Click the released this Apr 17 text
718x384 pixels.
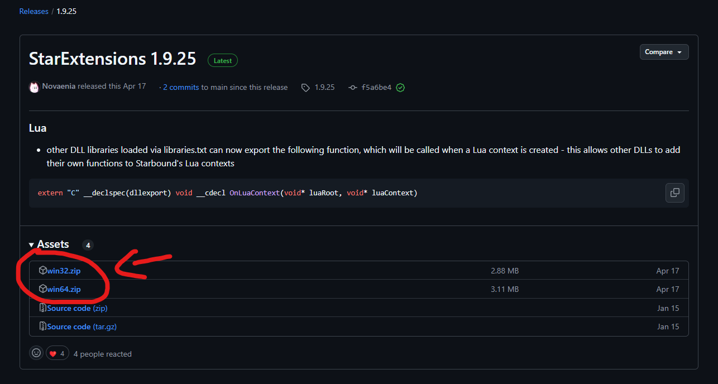(112, 87)
